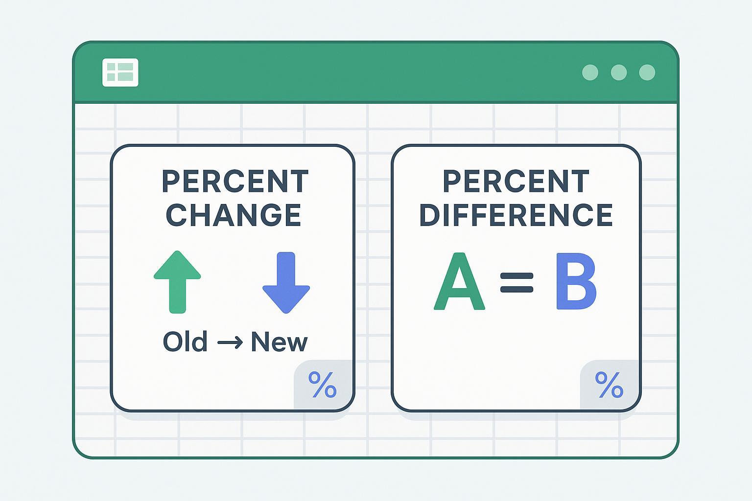Click the spreadsheet table icon in header
The height and width of the screenshot is (501, 752).
pos(120,72)
